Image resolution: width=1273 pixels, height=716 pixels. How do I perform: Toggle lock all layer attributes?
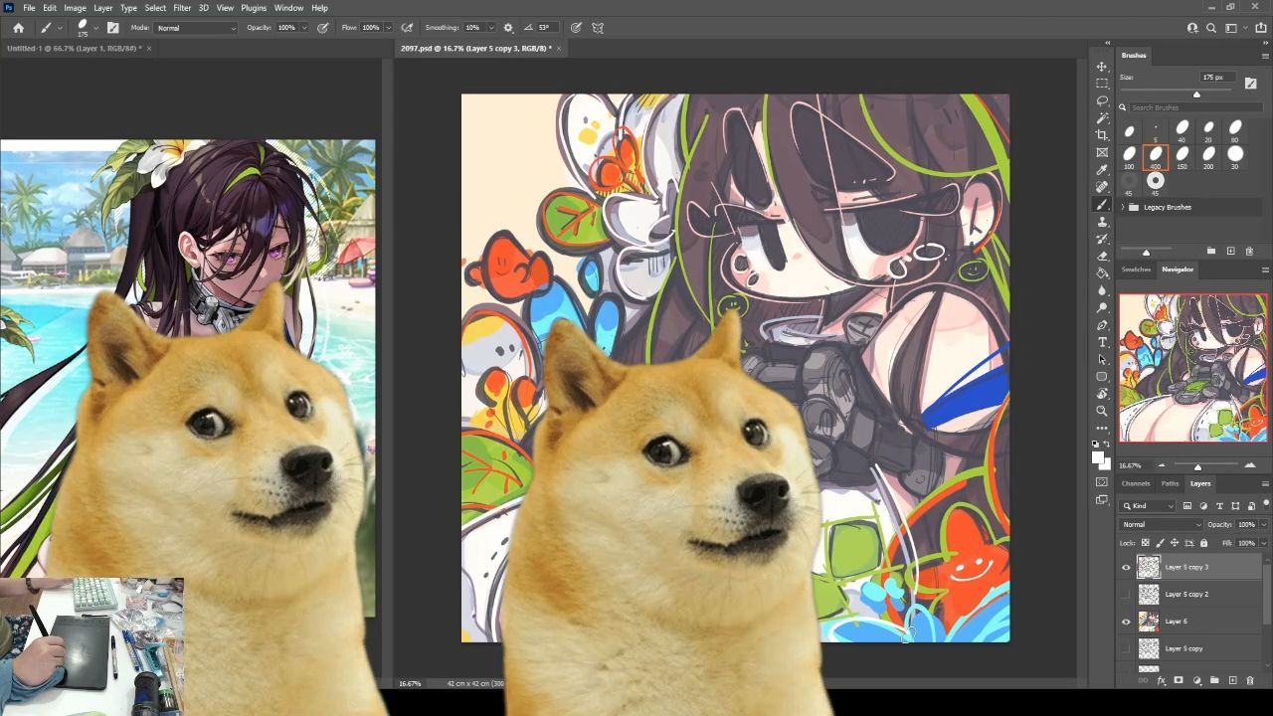pyautogui.click(x=1203, y=543)
